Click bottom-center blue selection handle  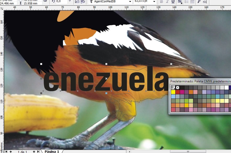point(106,93)
